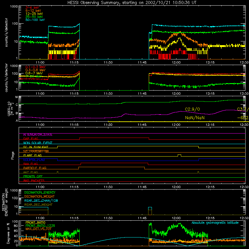Select the GAP_FLAG label
Viewport: 249px width, 249px height.
coord(31,139)
